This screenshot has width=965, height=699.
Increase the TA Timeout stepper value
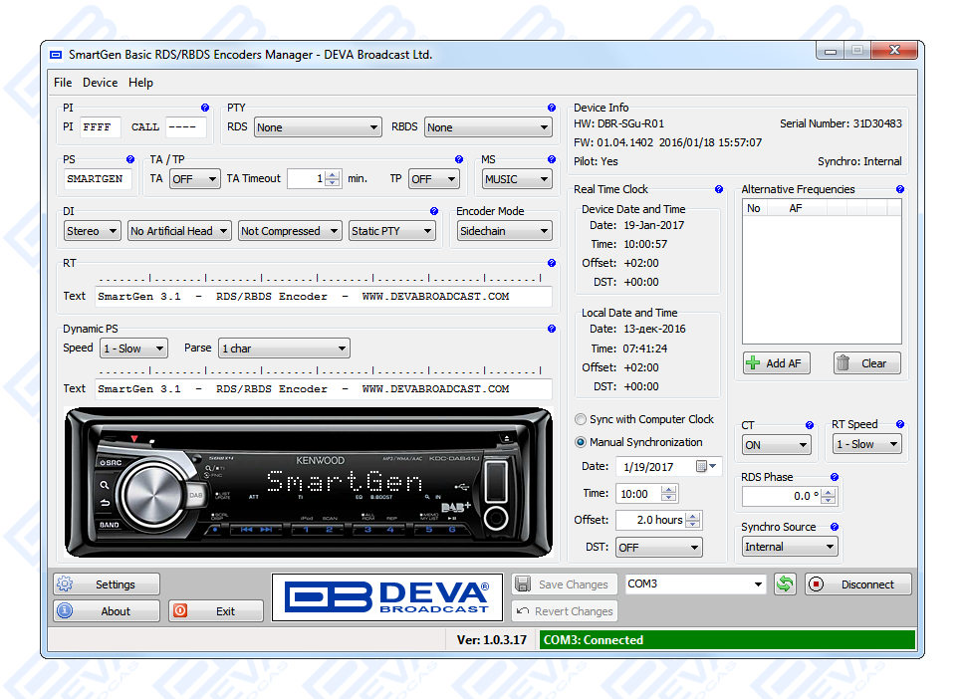pos(334,174)
